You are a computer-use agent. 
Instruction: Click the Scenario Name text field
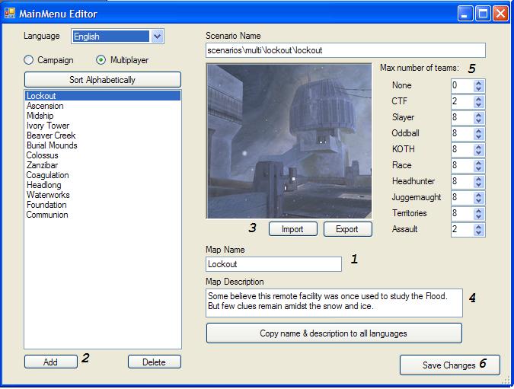point(345,50)
